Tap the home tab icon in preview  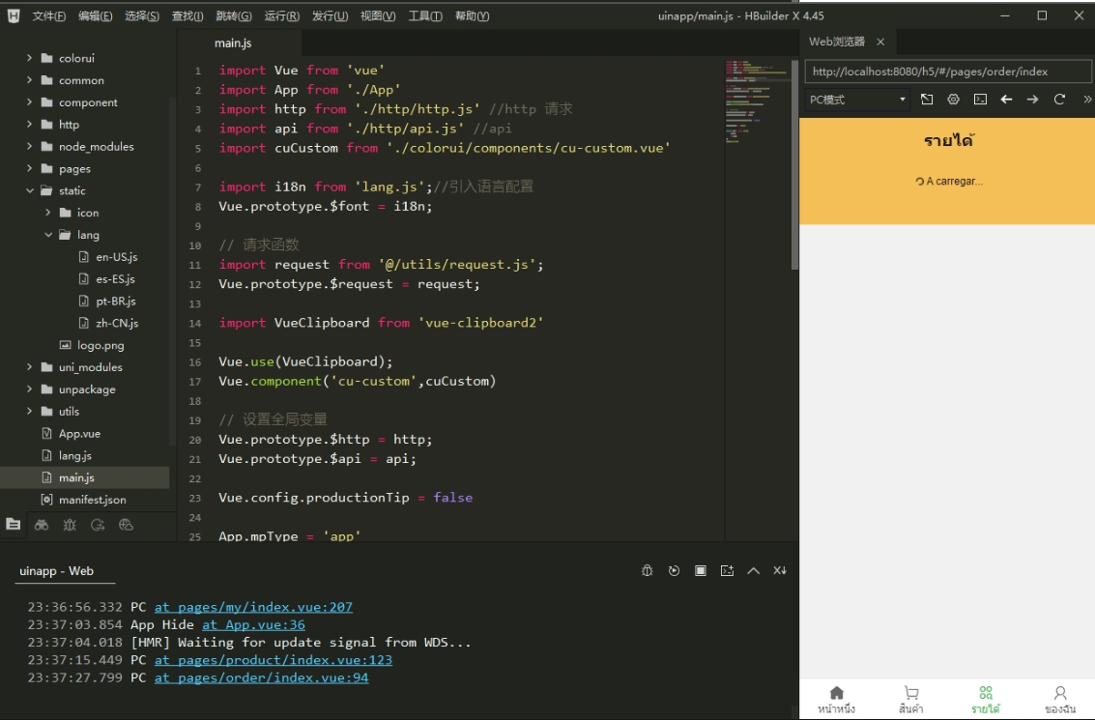(x=837, y=693)
